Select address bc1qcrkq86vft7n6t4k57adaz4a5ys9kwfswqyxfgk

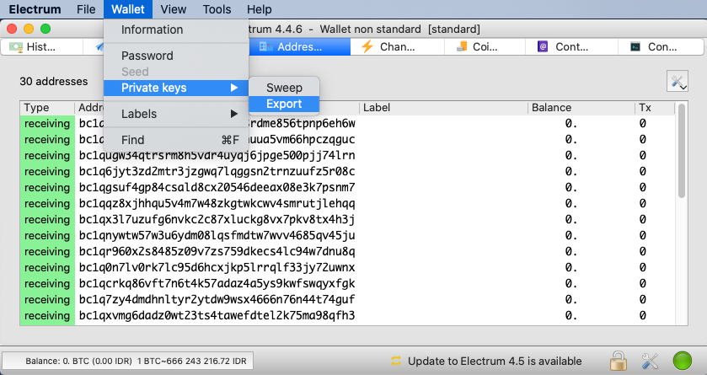[x=217, y=283]
